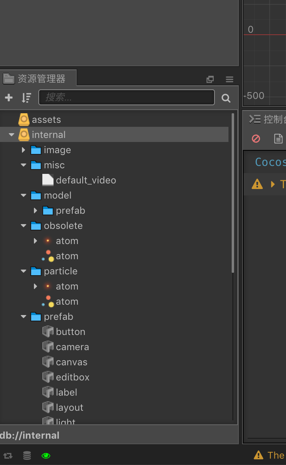Click the sync arrows icon in status bar
Viewport: 286px width, 465px height.
[8, 455]
